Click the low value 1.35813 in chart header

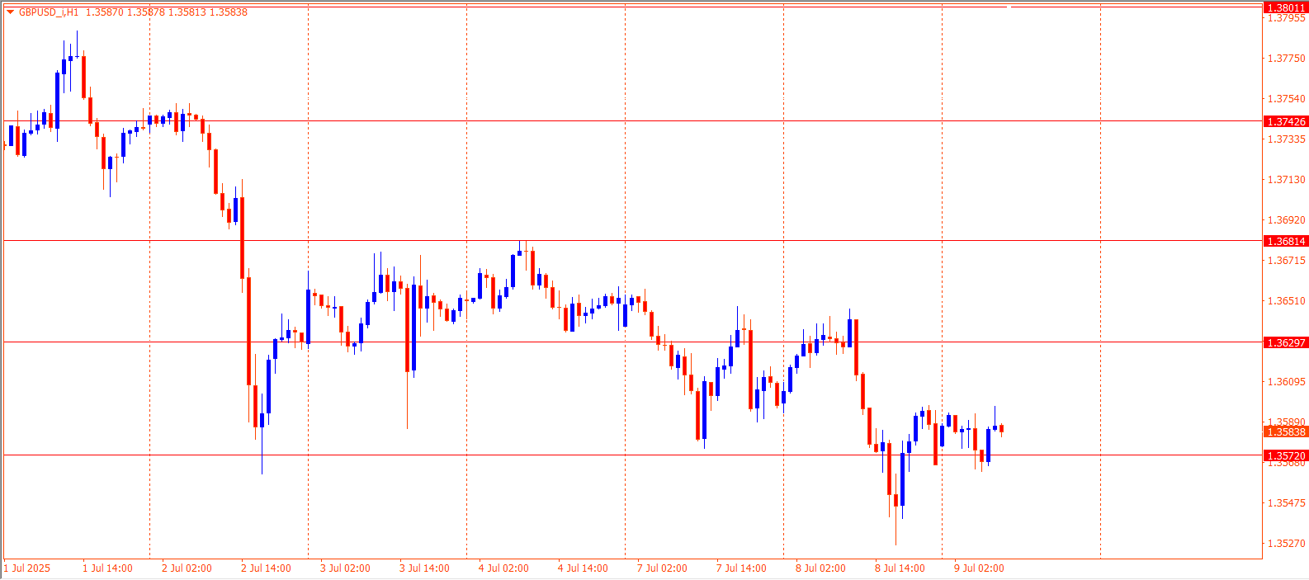[x=187, y=12]
